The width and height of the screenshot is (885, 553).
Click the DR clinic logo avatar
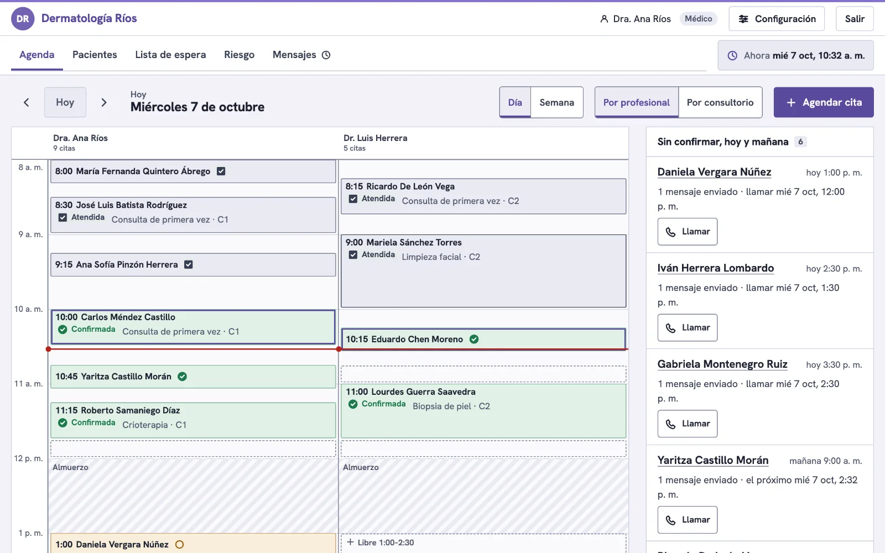(x=23, y=19)
